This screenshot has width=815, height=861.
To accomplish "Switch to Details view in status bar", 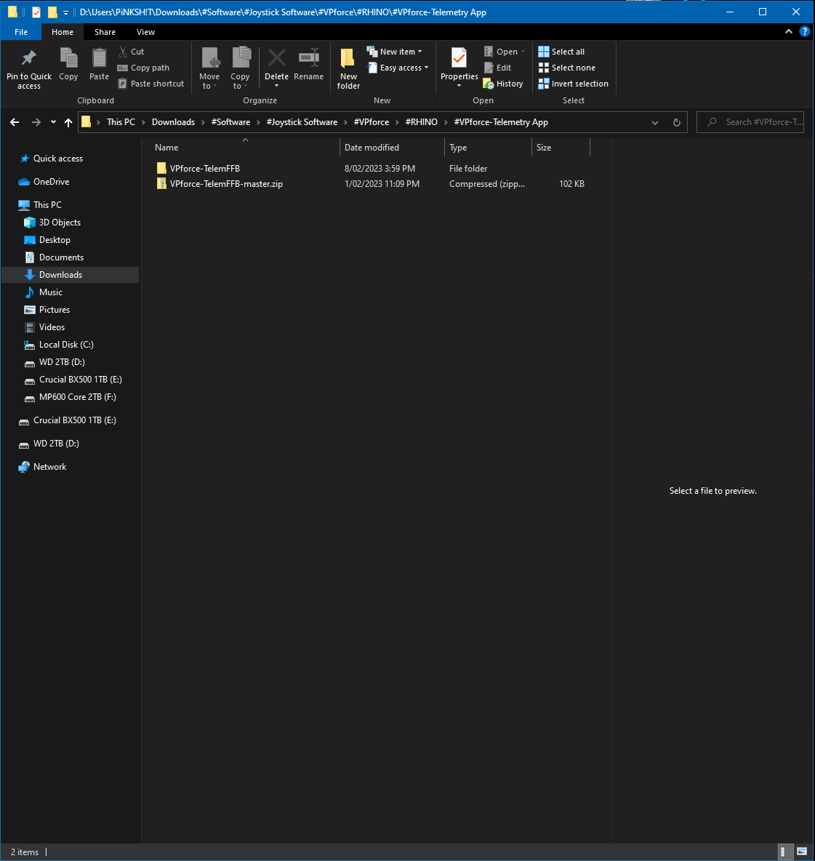I will point(787,852).
